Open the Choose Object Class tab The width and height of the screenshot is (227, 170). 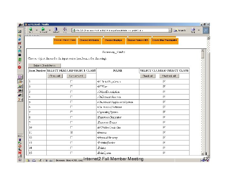65,41
